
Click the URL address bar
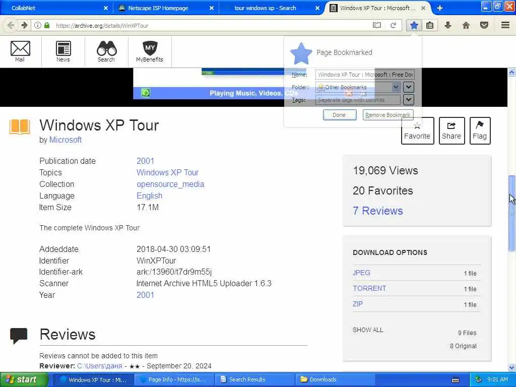click(211, 25)
